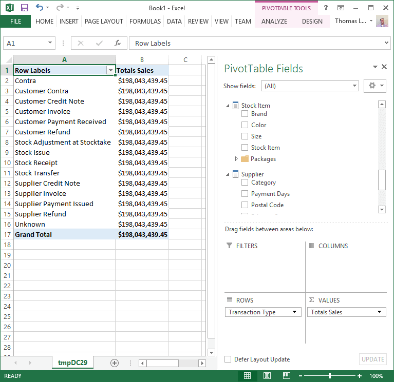Enable Defer Layout Update checkbox
The width and height of the screenshot is (394, 382).
[228, 359]
